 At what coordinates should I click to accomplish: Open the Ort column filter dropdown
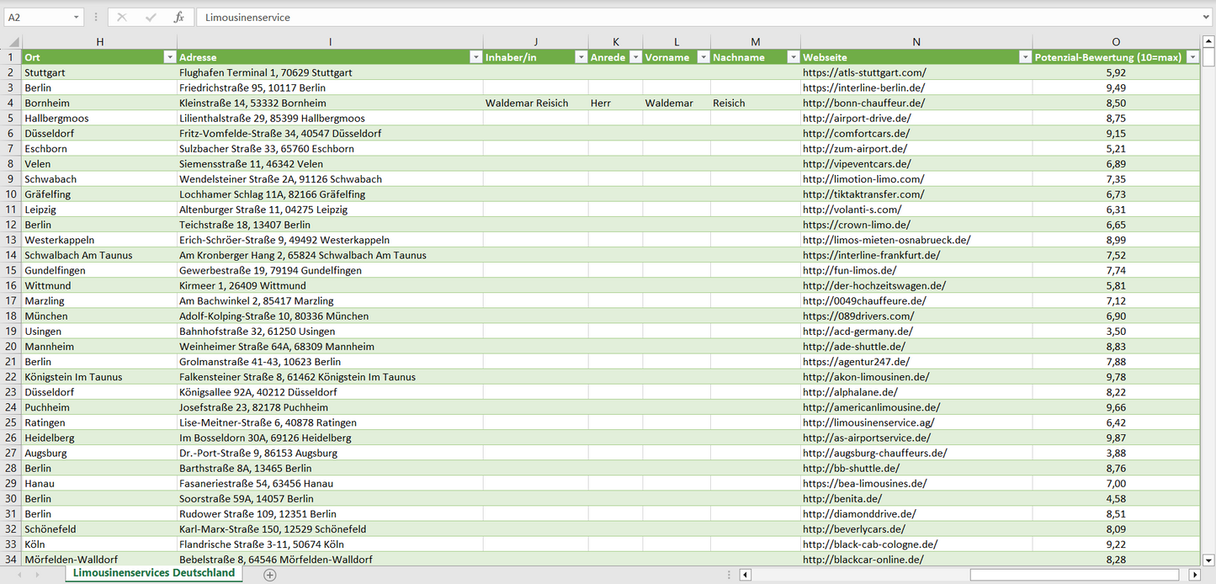pos(169,57)
